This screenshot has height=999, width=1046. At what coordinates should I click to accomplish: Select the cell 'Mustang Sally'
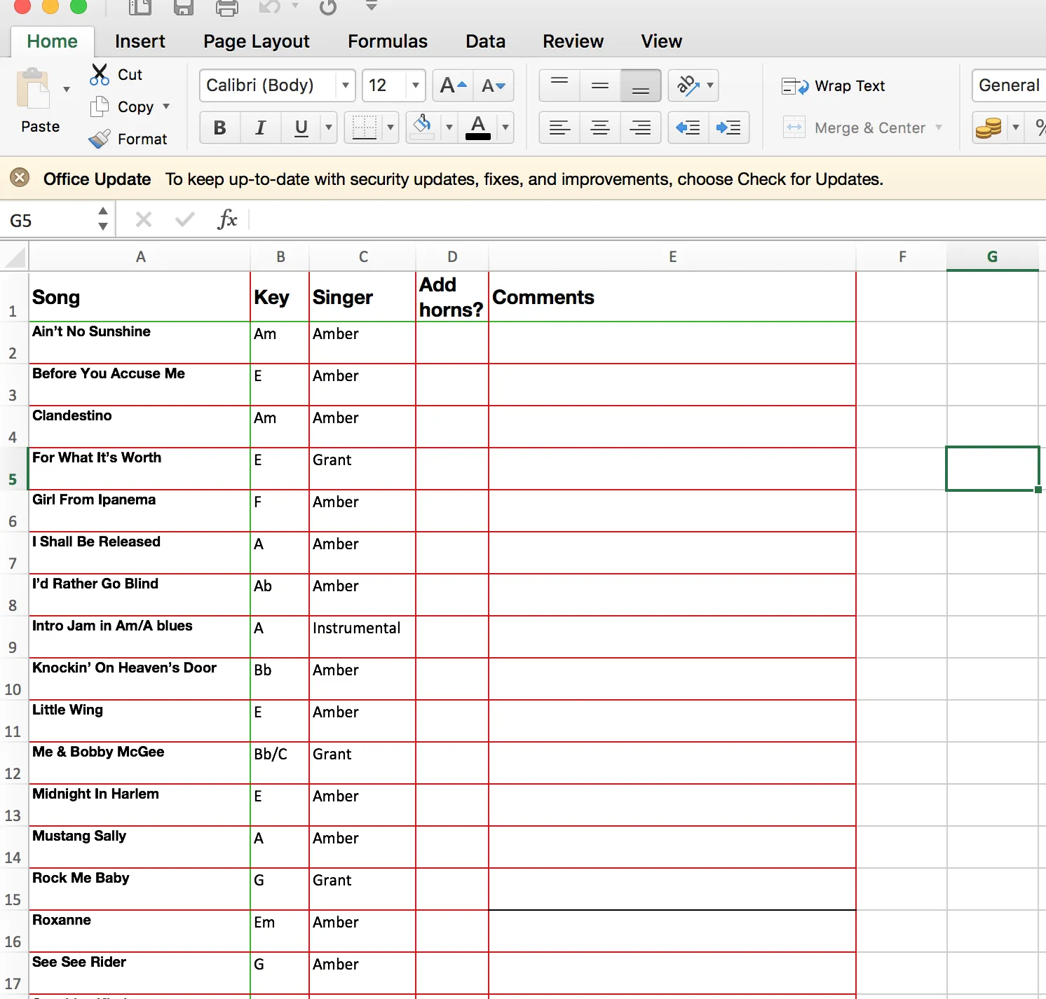click(x=140, y=847)
